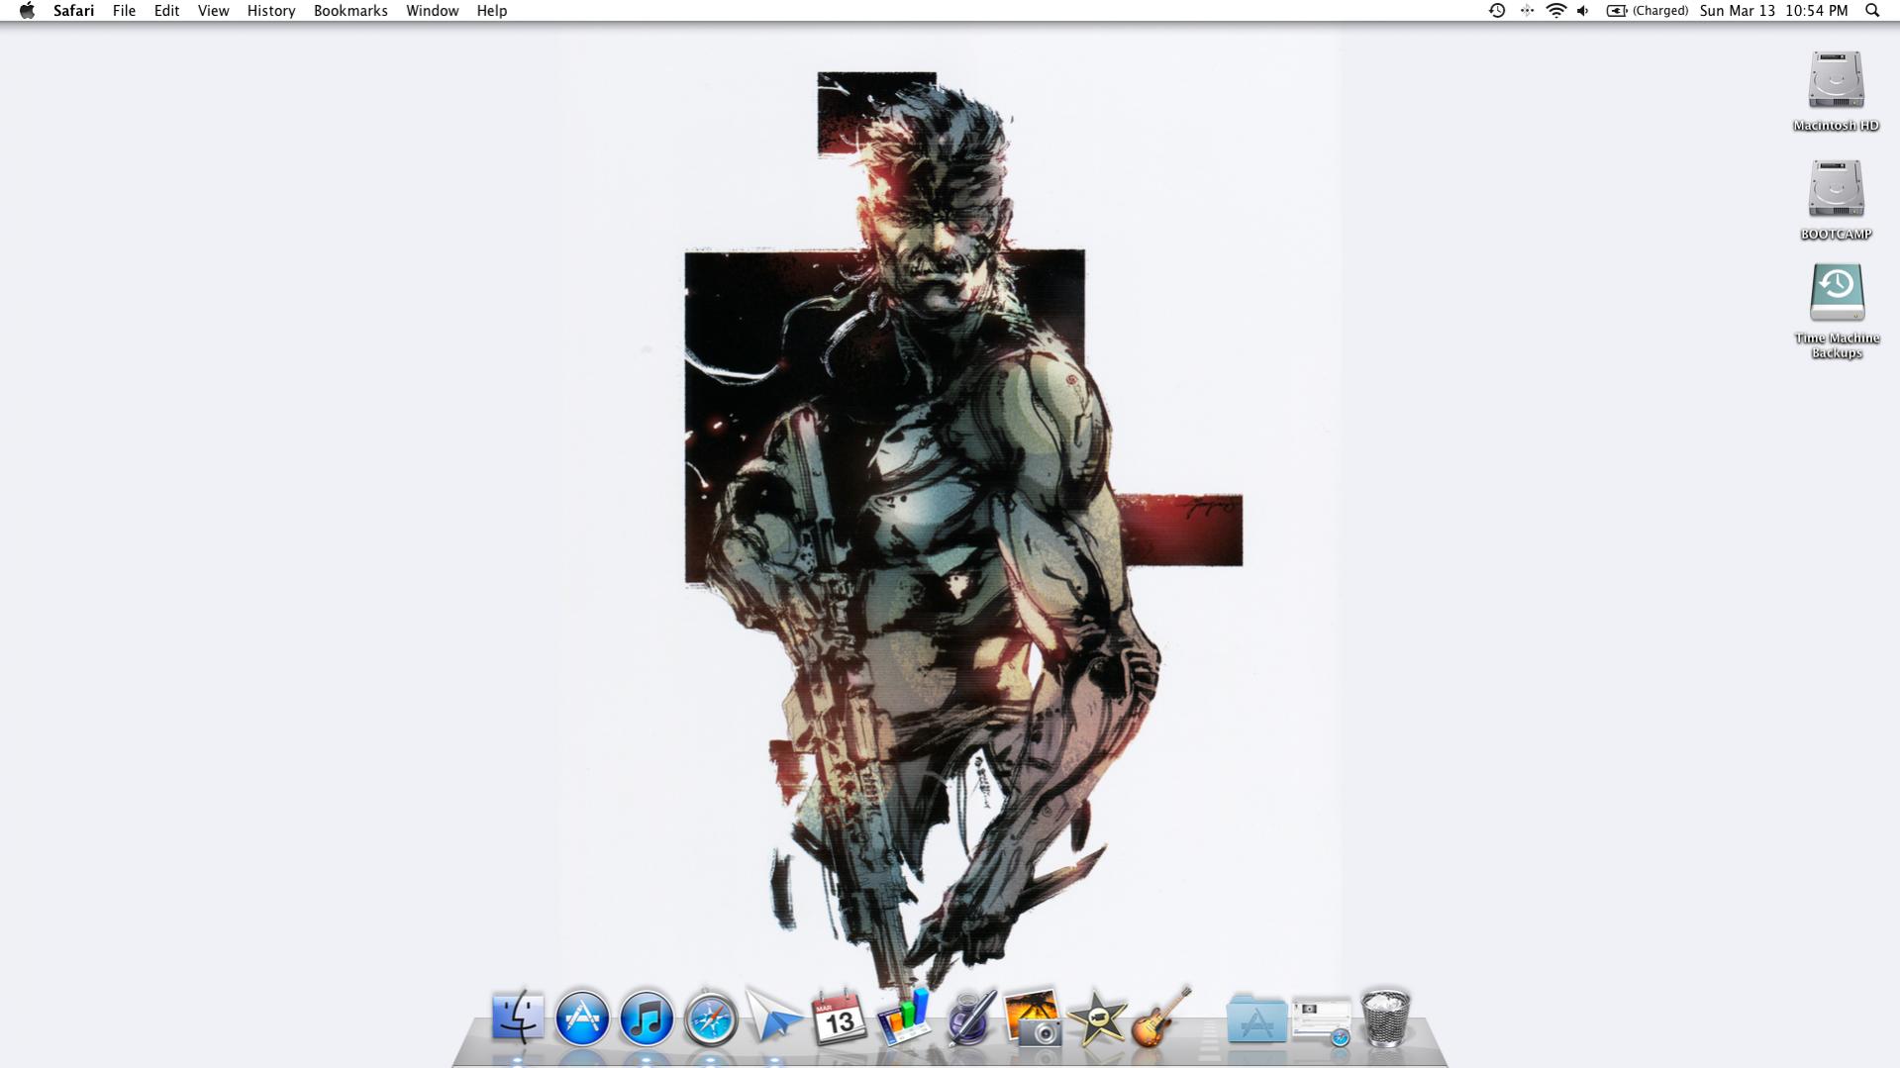Open Spotlight search magnifier
Viewport: 1900px width, 1068px height.
pos(1872,11)
